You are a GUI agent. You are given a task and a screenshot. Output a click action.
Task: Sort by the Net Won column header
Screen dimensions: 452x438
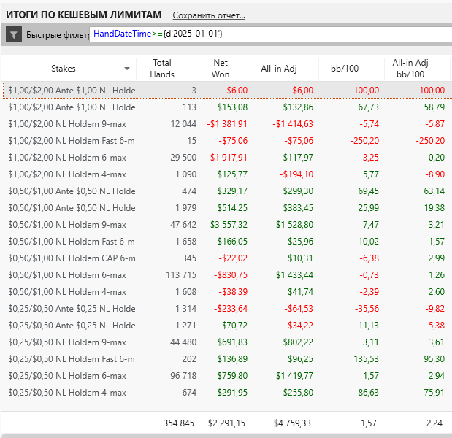pos(220,69)
